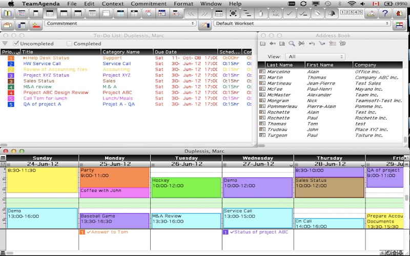Viewport: 410px width, 256px height.
Task: Select the Baseball Game event on Monday
Action: pos(114,221)
